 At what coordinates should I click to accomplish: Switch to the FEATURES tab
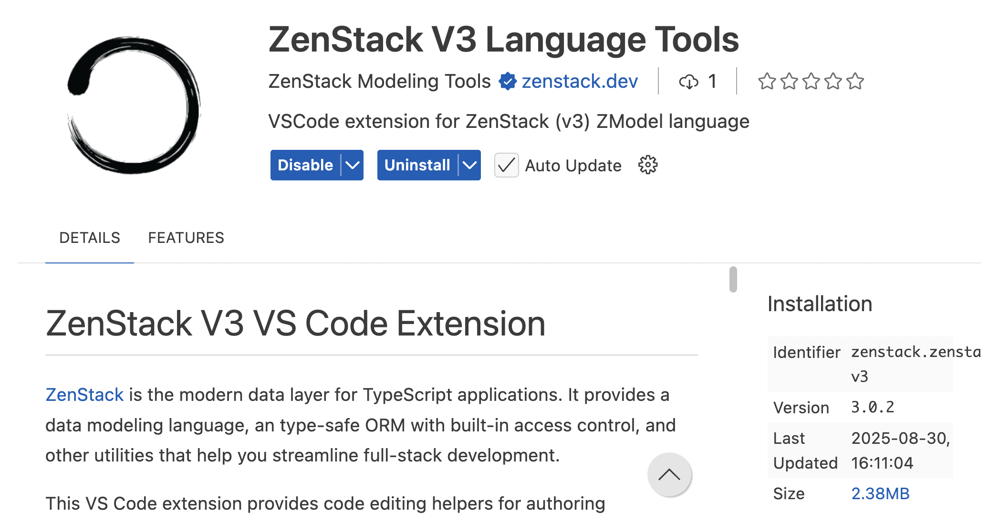point(186,237)
